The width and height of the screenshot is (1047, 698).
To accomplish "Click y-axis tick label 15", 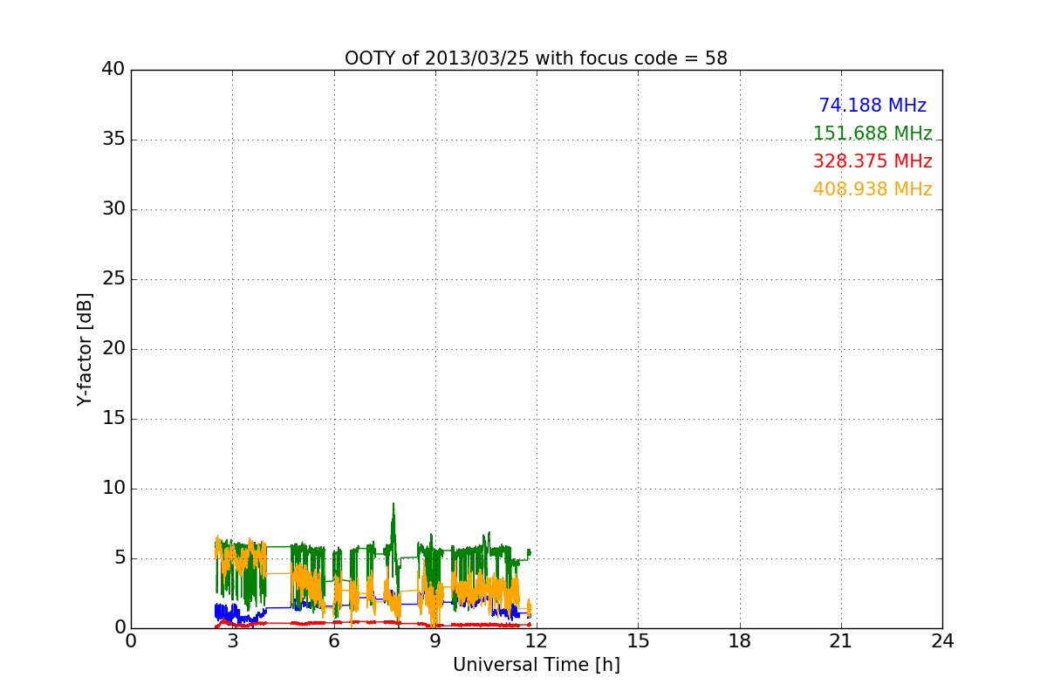I will [113, 419].
